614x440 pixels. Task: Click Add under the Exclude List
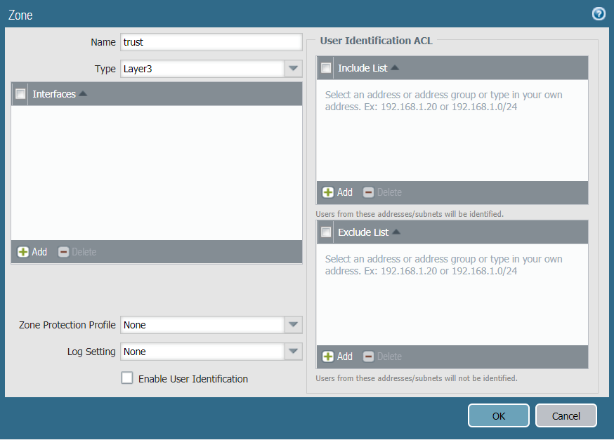click(337, 356)
